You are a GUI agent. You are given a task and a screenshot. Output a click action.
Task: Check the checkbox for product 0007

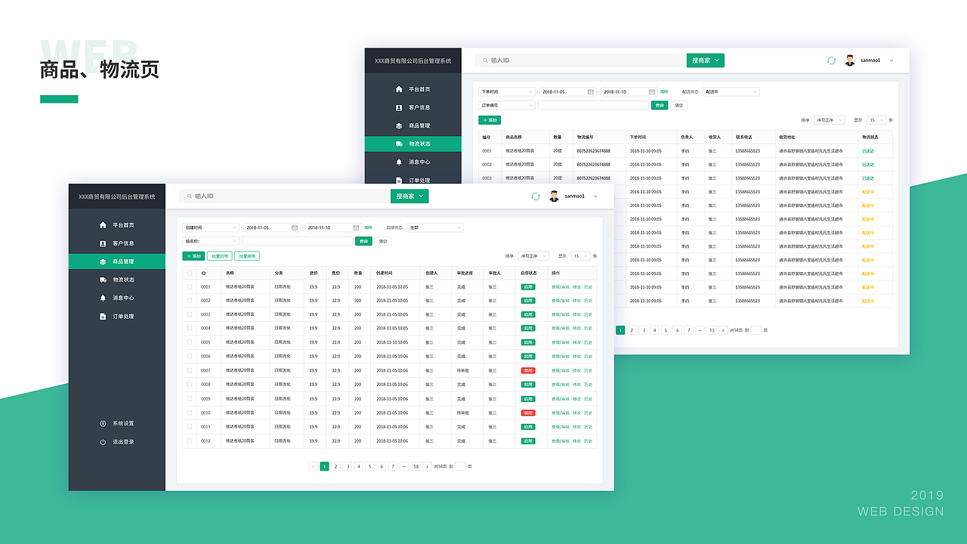(x=190, y=371)
